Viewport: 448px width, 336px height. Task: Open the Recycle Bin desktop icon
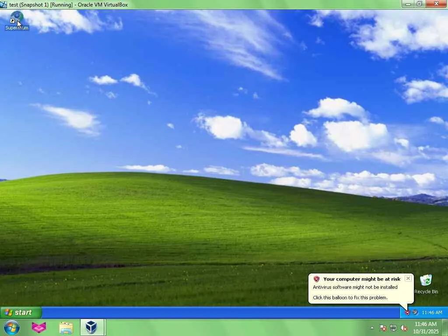click(x=426, y=284)
